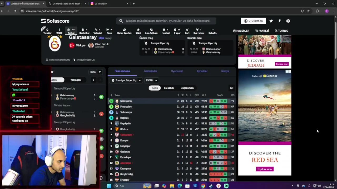The height and width of the screenshot is (189, 337).
Task: Open the Trendler sport category
Action: (x=47, y=31)
